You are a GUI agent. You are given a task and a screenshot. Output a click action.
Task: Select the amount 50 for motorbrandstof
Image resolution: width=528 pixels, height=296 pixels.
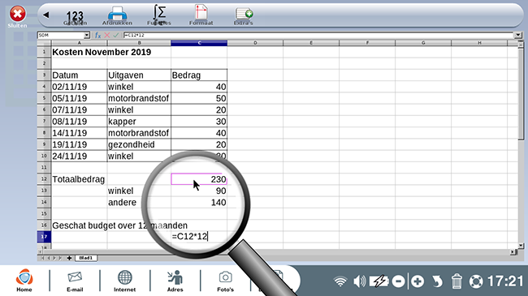click(x=199, y=98)
